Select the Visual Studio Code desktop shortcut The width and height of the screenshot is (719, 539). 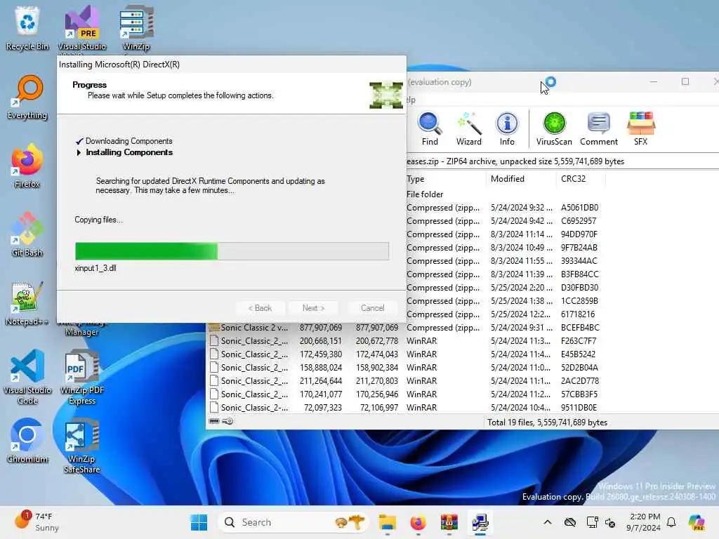[x=27, y=377]
